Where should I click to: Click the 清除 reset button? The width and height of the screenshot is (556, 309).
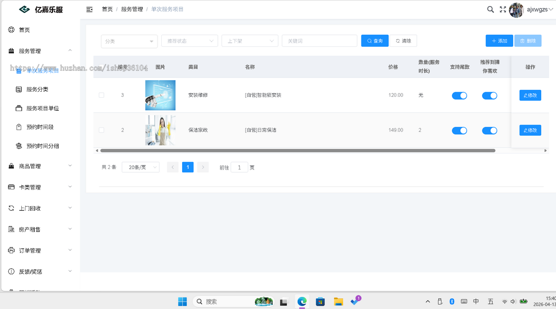pyautogui.click(x=403, y=41)
